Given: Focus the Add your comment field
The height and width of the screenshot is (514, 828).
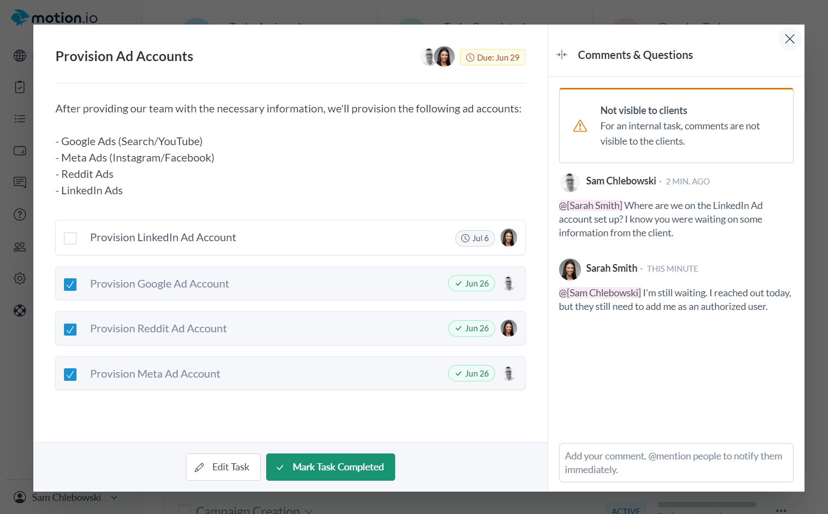Looking at the screenshot, I should coord(676,463).
